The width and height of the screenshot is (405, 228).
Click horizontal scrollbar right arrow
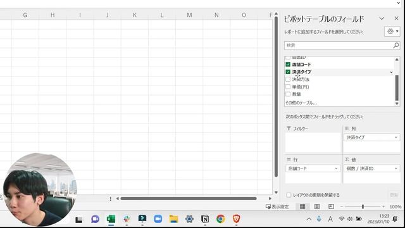pyautogui.click(x=270, y=198)
